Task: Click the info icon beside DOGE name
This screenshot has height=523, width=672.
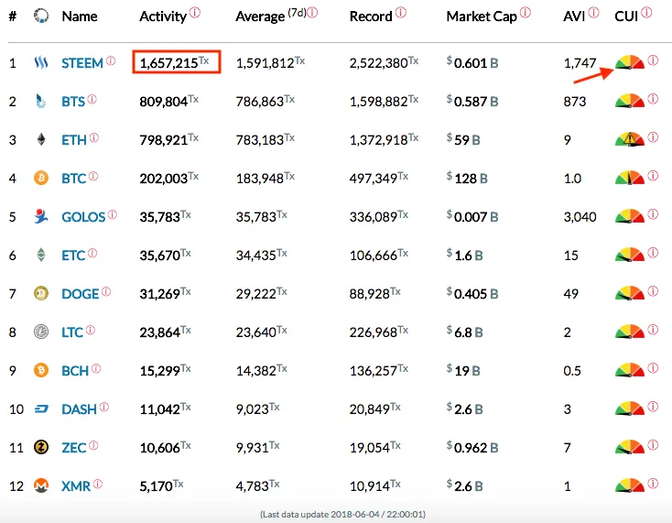Action: [x=106, y=291]
